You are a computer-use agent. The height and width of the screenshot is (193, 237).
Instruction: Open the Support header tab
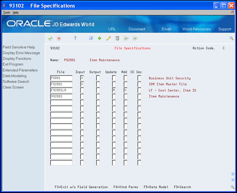point(225,29)
